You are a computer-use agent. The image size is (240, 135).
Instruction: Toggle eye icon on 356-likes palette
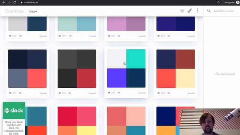point(169,93)
